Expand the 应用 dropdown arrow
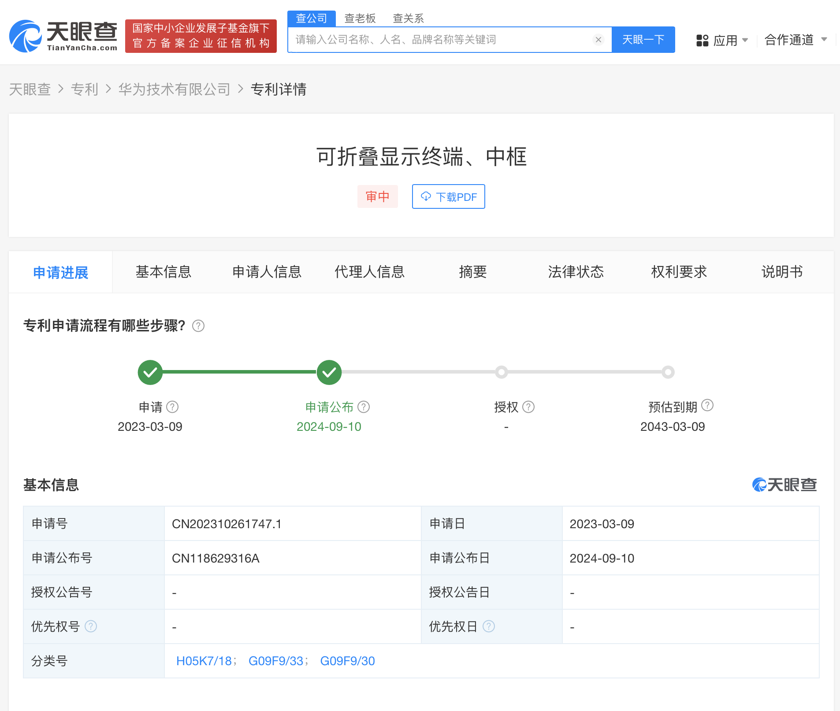This screenshot has height=711, width=840. point(745,40)
